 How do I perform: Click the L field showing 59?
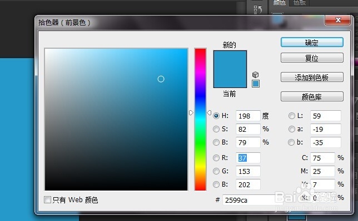[x=326, y=116]
